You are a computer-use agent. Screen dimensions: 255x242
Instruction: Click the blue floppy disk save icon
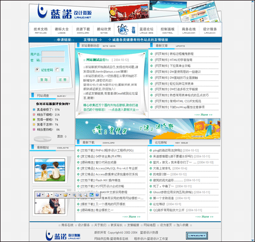[39, 195]
